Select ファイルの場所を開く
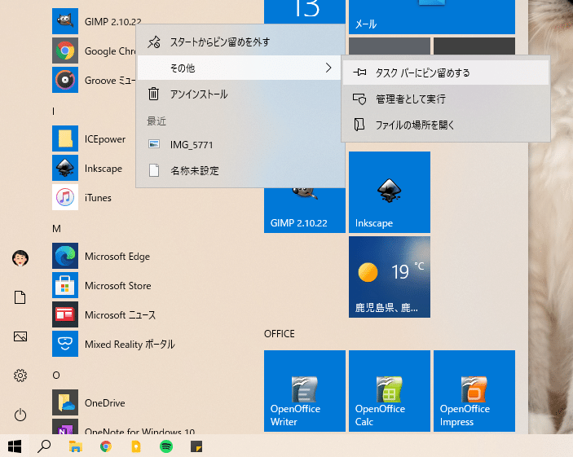 (x=446, y=125)
